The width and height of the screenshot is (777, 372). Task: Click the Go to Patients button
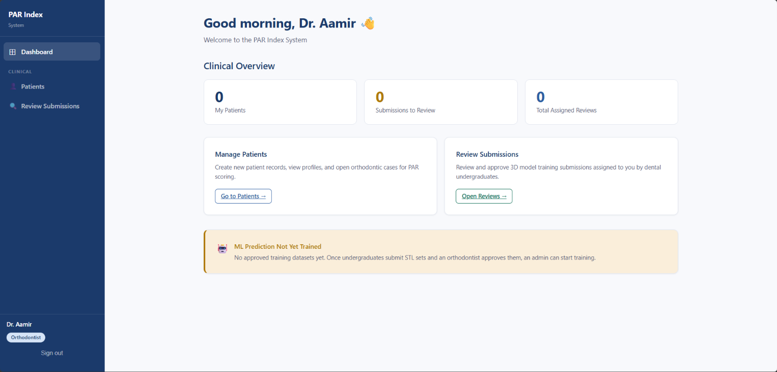[243, 196]
